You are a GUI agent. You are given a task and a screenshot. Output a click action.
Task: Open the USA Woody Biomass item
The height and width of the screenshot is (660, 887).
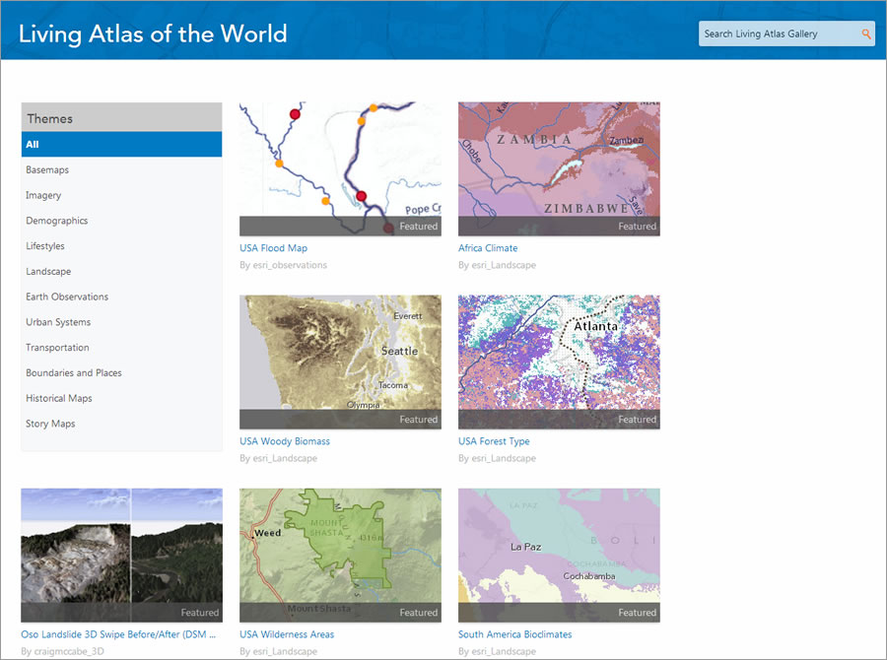point(285,440)
